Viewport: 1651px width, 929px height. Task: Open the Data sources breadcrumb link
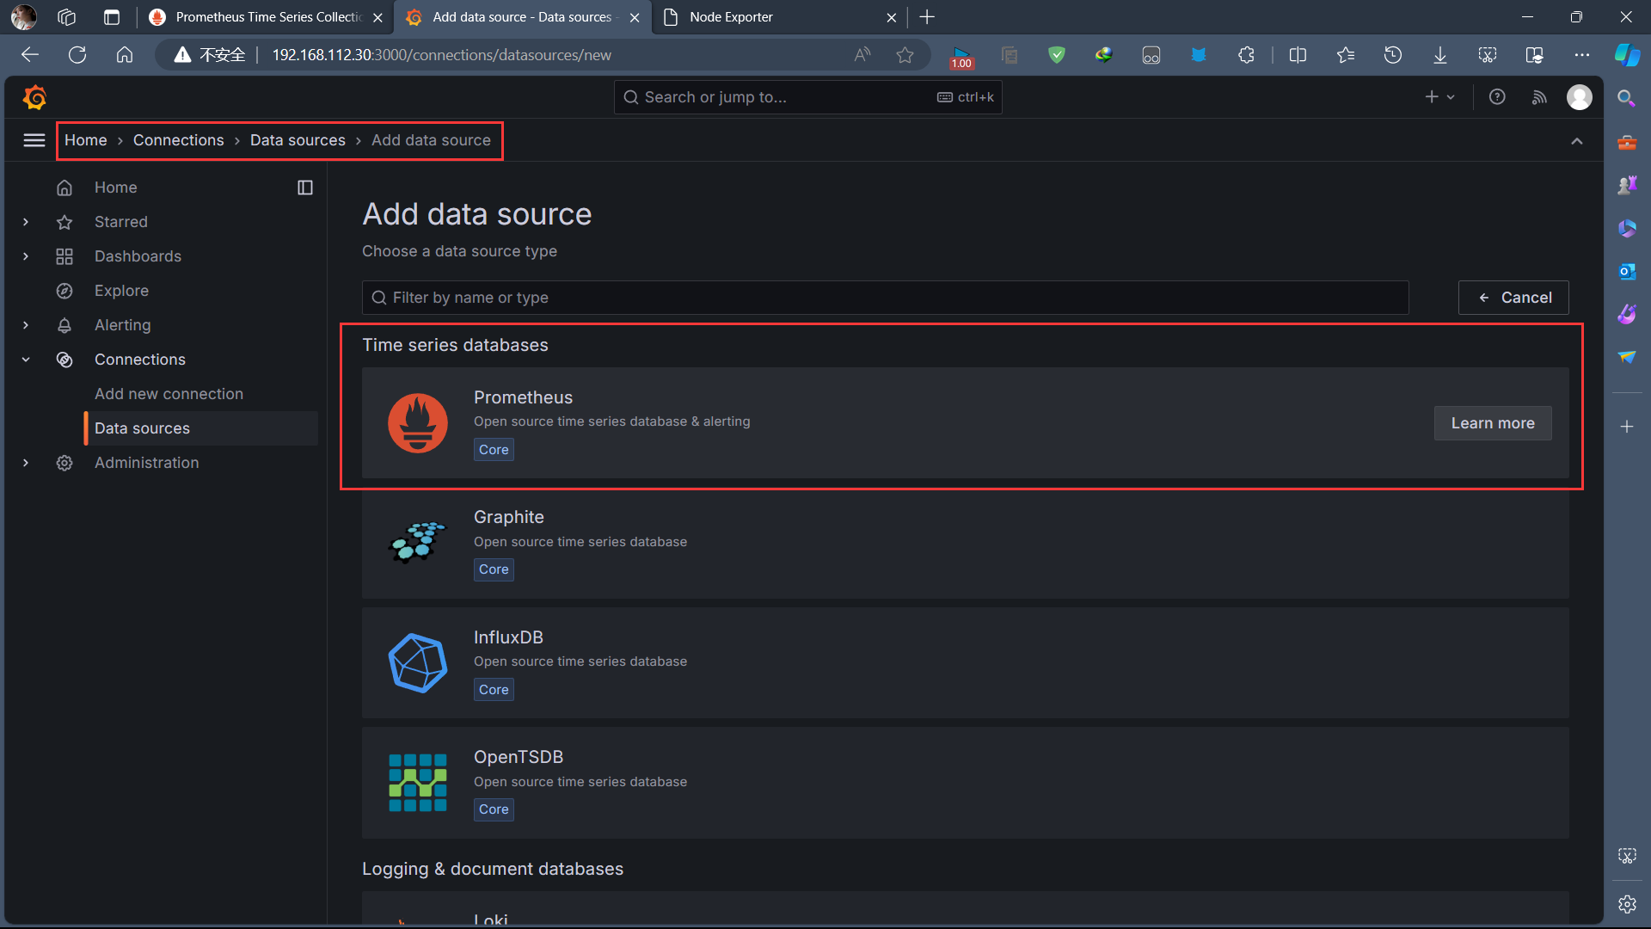298,140
